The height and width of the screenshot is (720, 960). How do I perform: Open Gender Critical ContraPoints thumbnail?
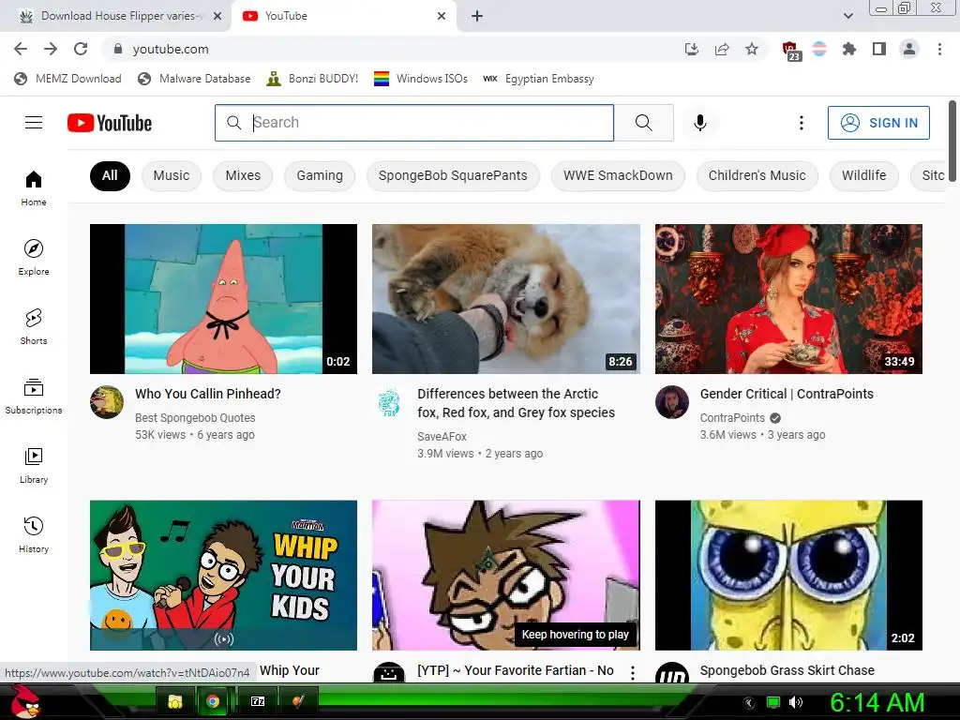[788, 299]
